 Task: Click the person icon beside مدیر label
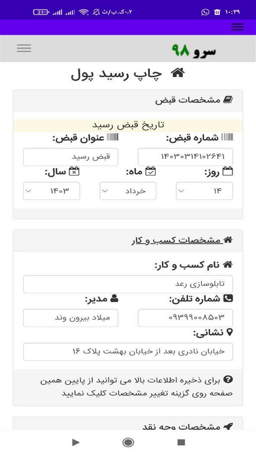[114, 299]
